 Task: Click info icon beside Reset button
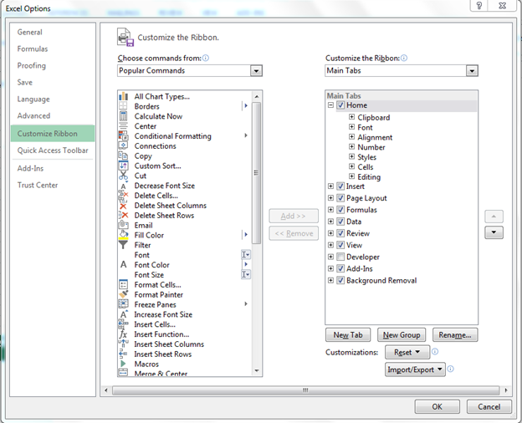435,351
